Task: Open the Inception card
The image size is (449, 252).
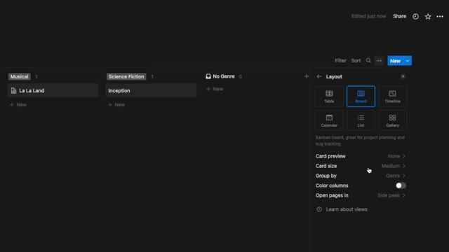Action: (152, 90)
